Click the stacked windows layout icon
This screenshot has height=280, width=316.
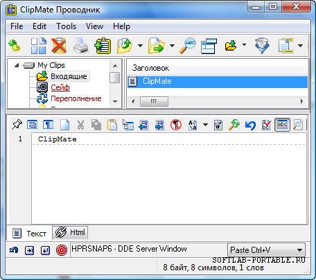tap(209, 46)
